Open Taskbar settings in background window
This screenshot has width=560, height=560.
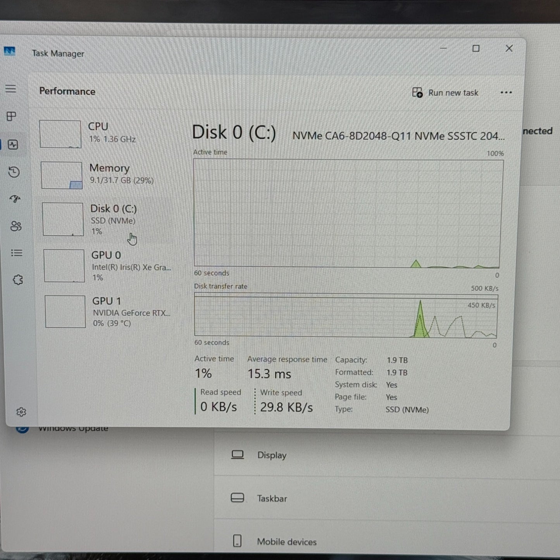click(271, 498)
